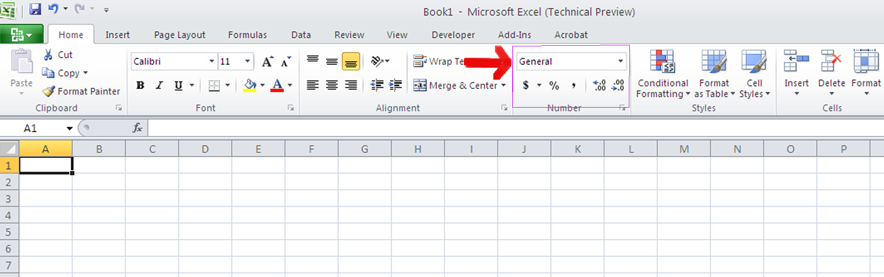
Task: Toggle Italic formatting
Action: tap(159, 85)
